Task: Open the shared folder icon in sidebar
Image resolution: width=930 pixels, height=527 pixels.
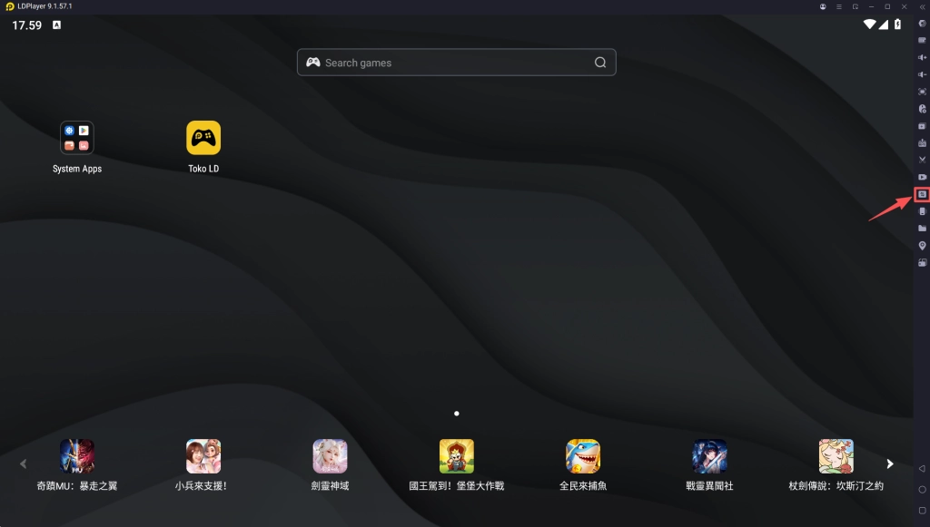Action: [x=922, y=229]
